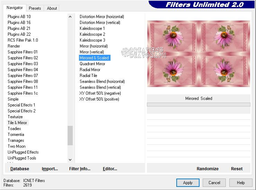
Task: Click the Database button
Action: tap(20, 169)
